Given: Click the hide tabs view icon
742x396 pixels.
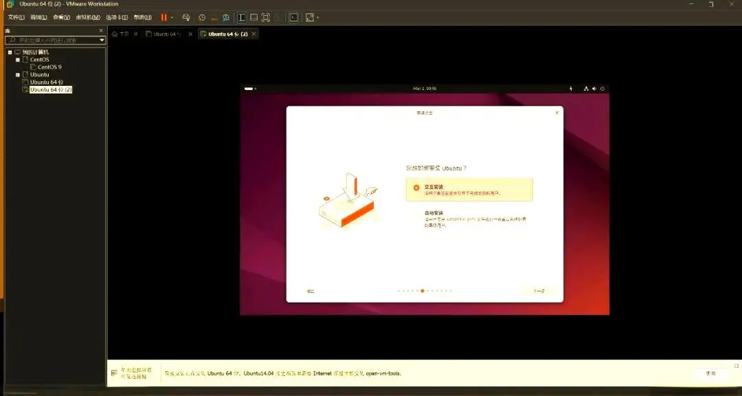Looking at the screenshot, I should (254, 17).
